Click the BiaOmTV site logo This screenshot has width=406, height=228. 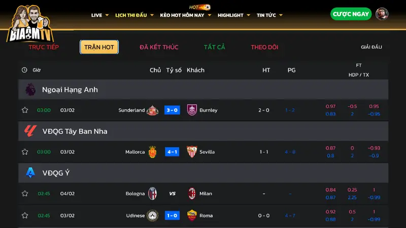[x=30, y=23]
